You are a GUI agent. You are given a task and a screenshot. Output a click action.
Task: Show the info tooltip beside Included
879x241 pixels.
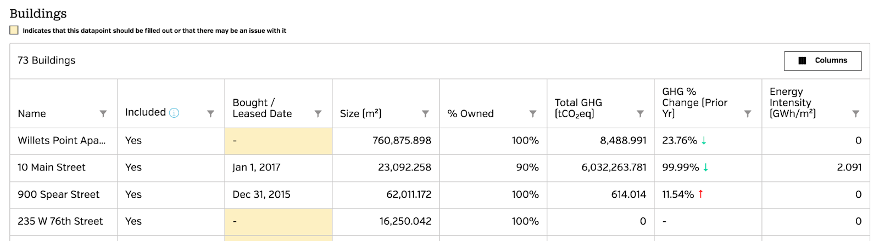pos(174,113)
